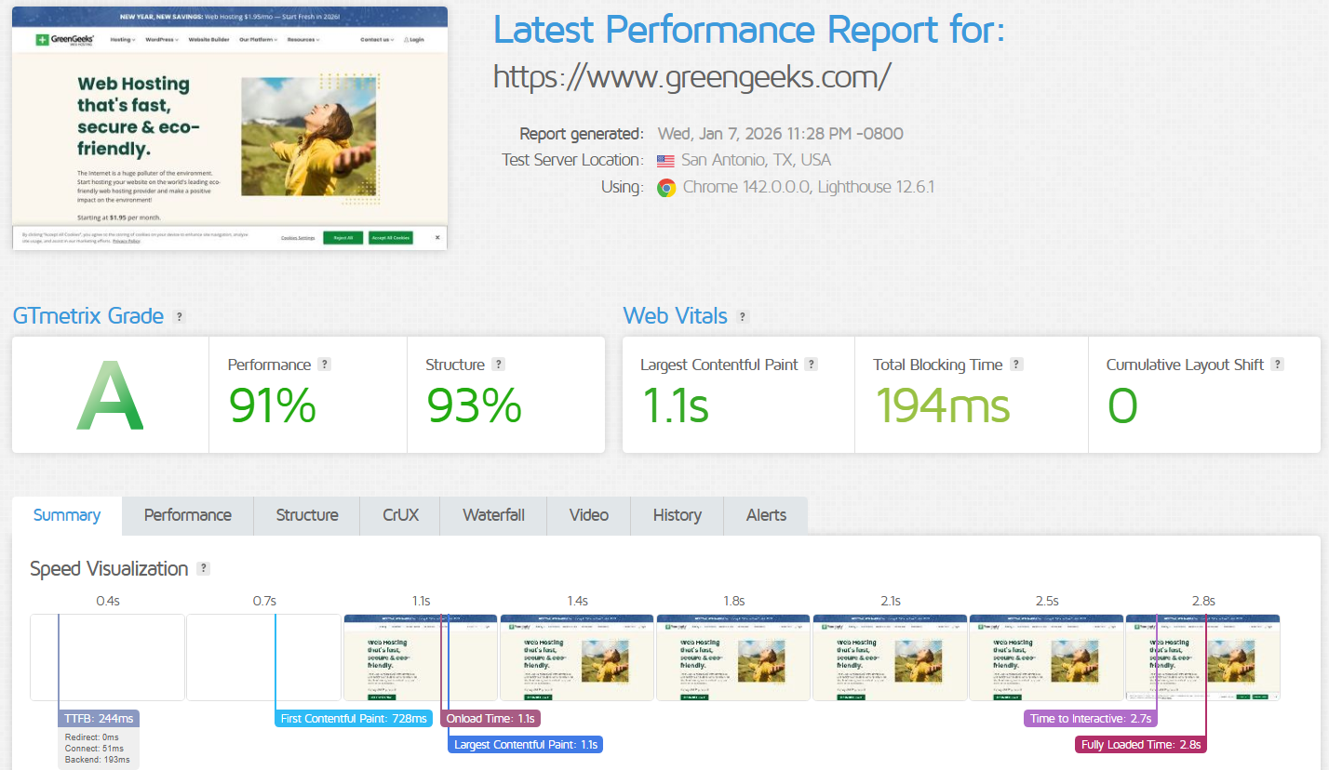Click the San Antonio, TX, USA text
This screenshot has height=770, width=1329.
(x=756, y=161)
